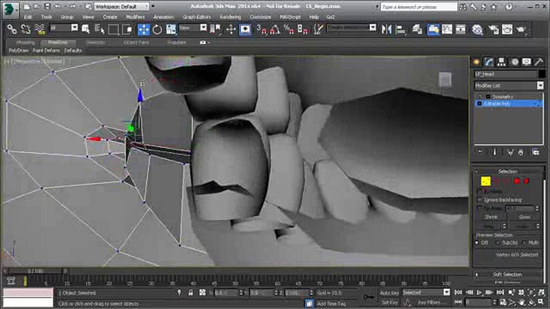
Task: Enable the Ignore Backfacing checkbox
Action: click(x=480, y=200)
